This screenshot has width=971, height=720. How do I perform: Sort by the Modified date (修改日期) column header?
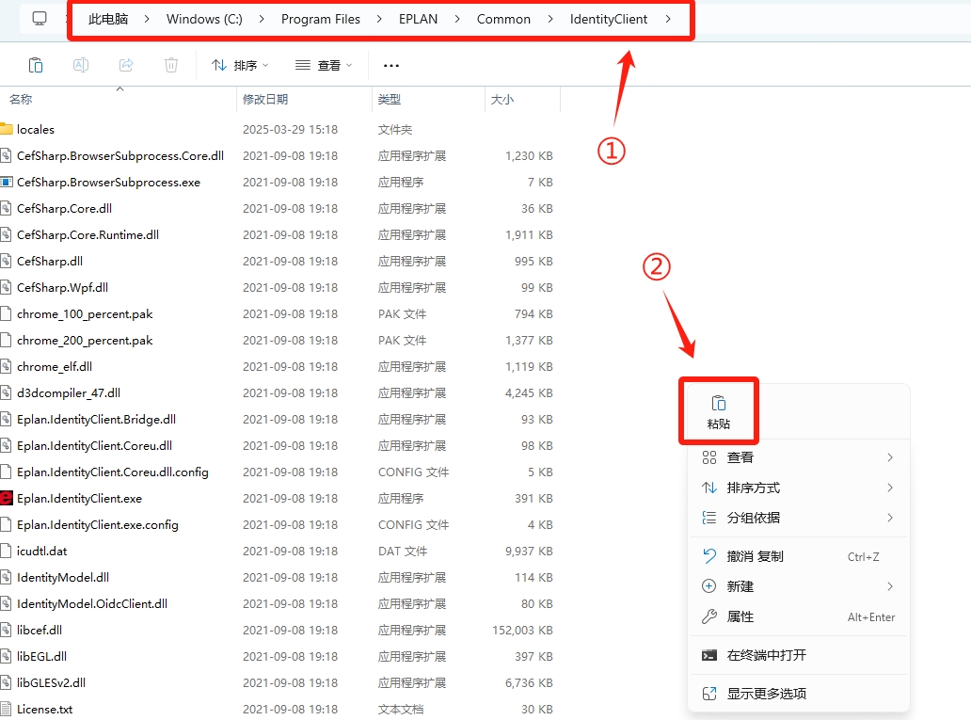coord(265,99)
